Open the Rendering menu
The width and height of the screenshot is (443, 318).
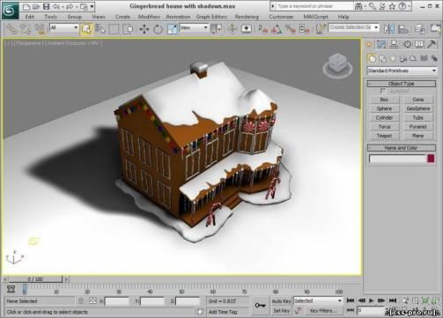247,17
